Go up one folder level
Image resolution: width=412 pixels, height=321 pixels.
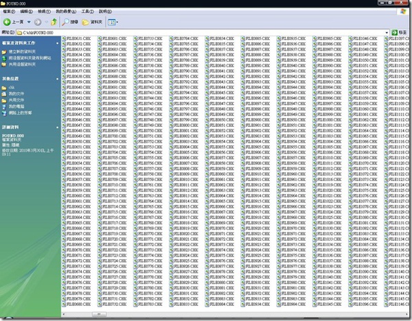coord(54,22)
